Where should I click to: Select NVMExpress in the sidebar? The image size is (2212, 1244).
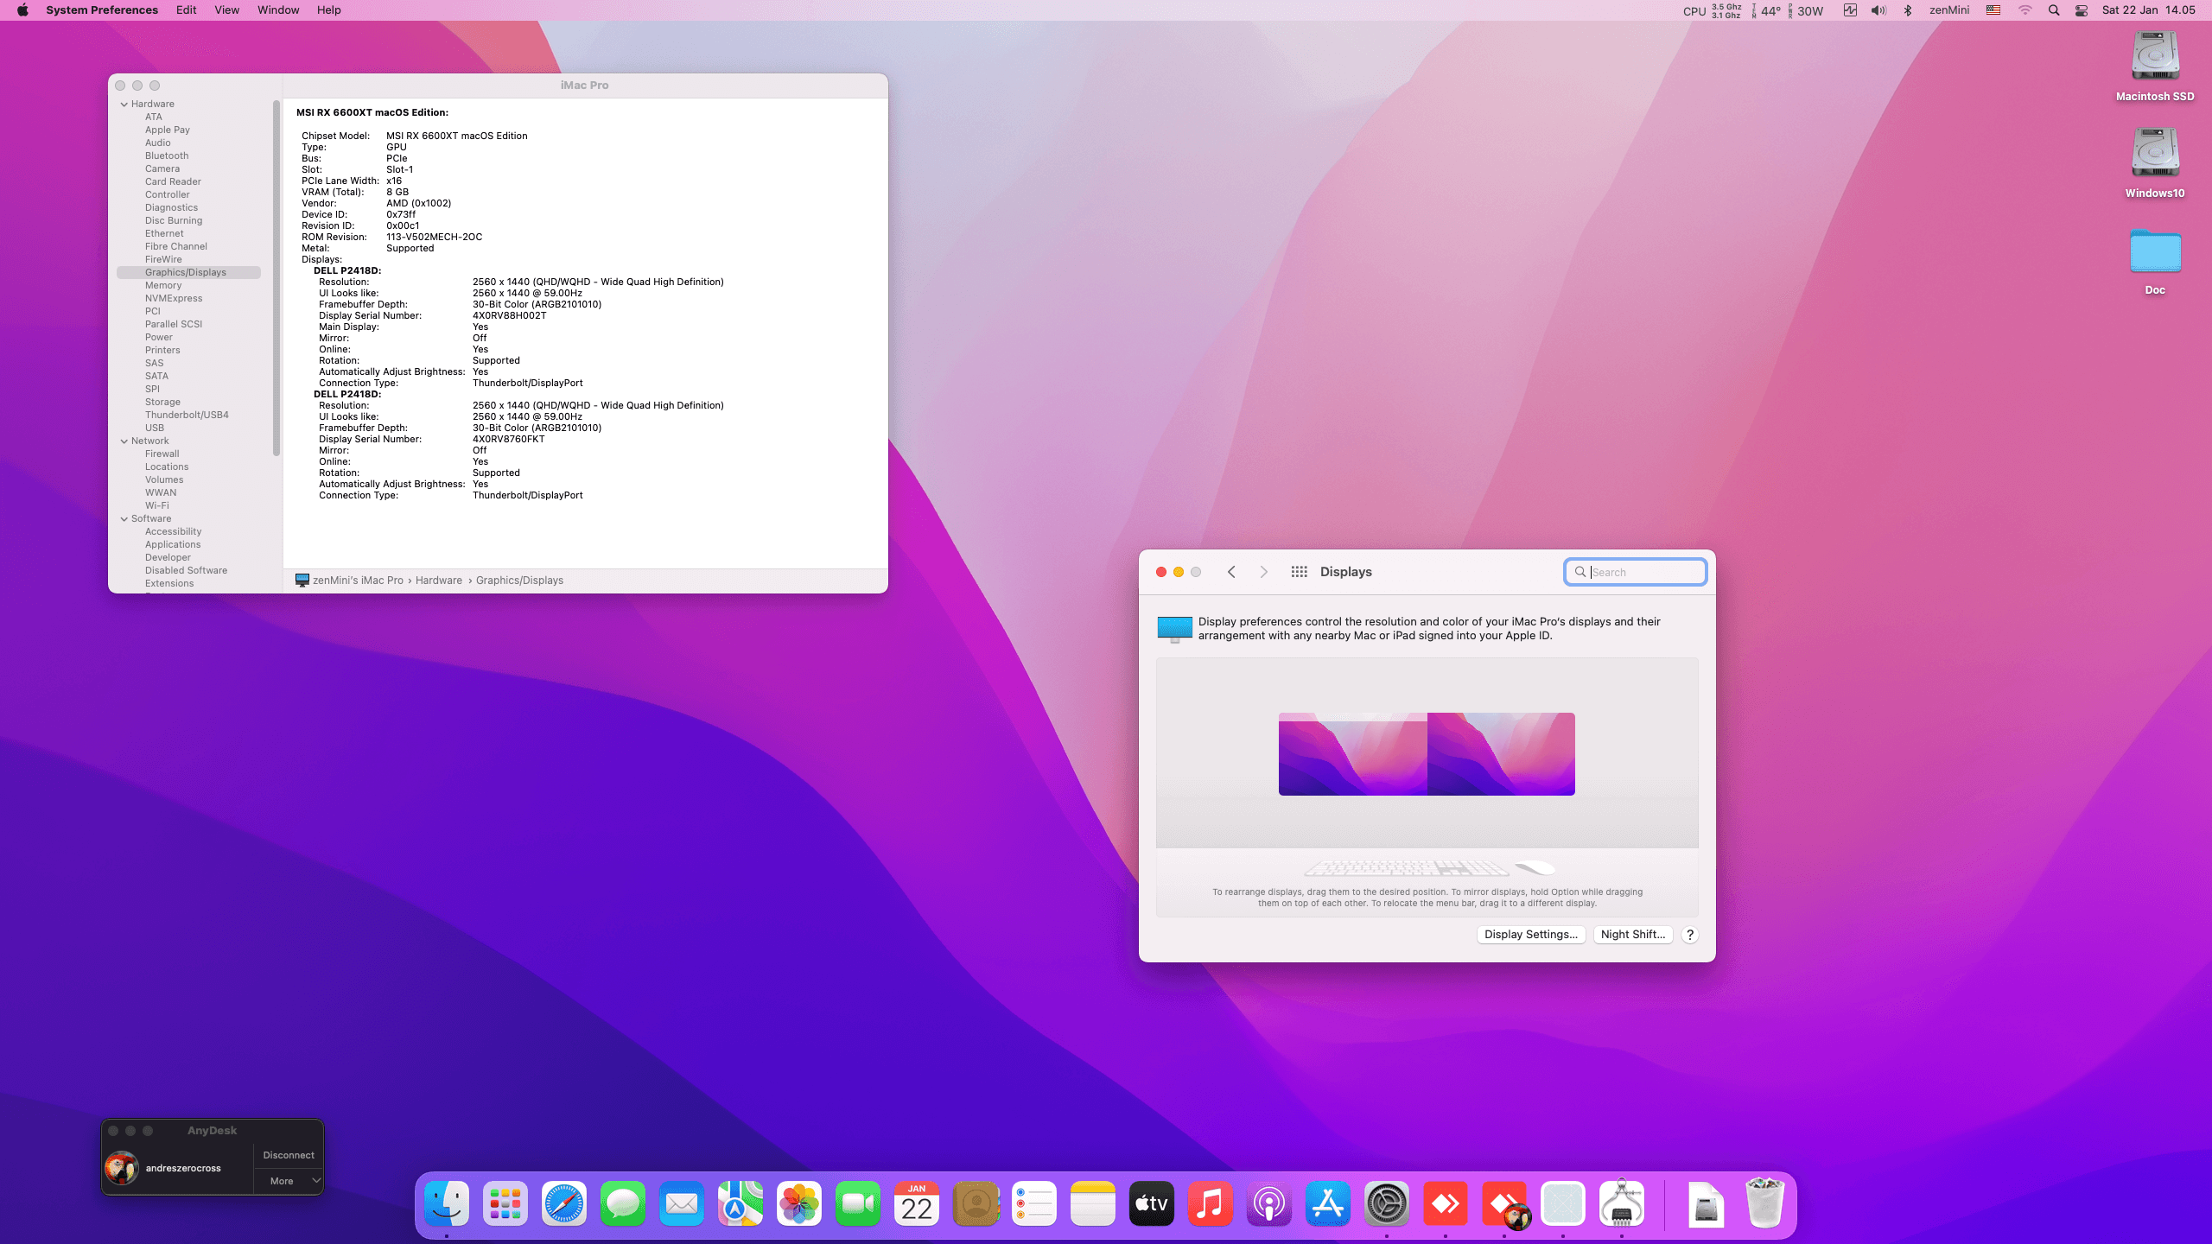[174, 299]
